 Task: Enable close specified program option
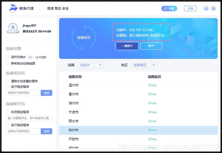[7, 112]
